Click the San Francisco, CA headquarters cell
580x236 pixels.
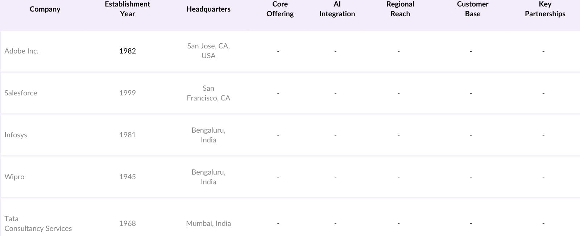[x=208, y=93]
